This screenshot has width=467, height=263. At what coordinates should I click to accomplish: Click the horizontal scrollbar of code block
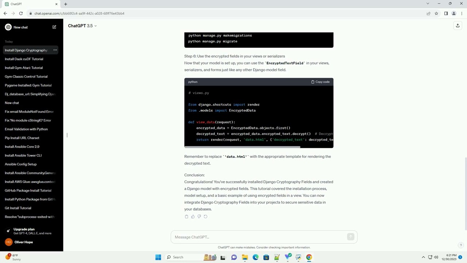click(242, 147)
